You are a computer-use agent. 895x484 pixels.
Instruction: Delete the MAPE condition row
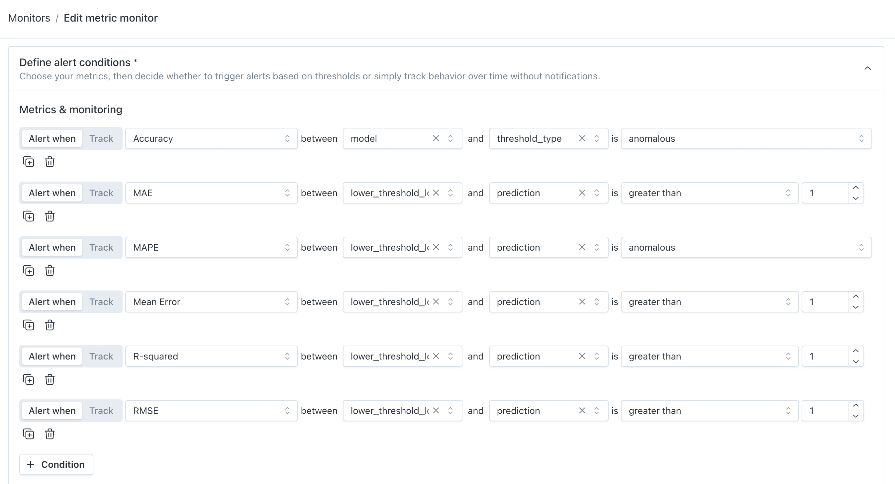tap(50, 271)
